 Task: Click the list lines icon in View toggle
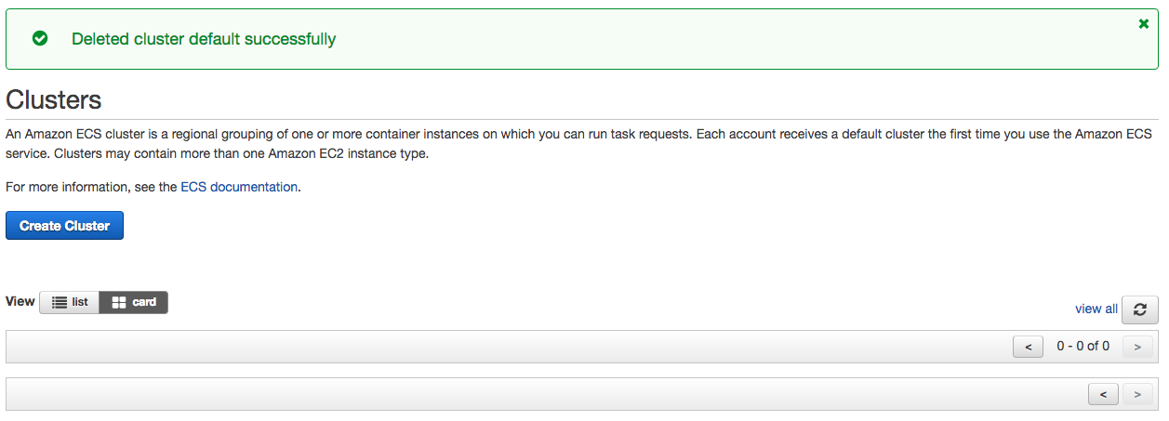pyautogui.click(x=60, y=302)
